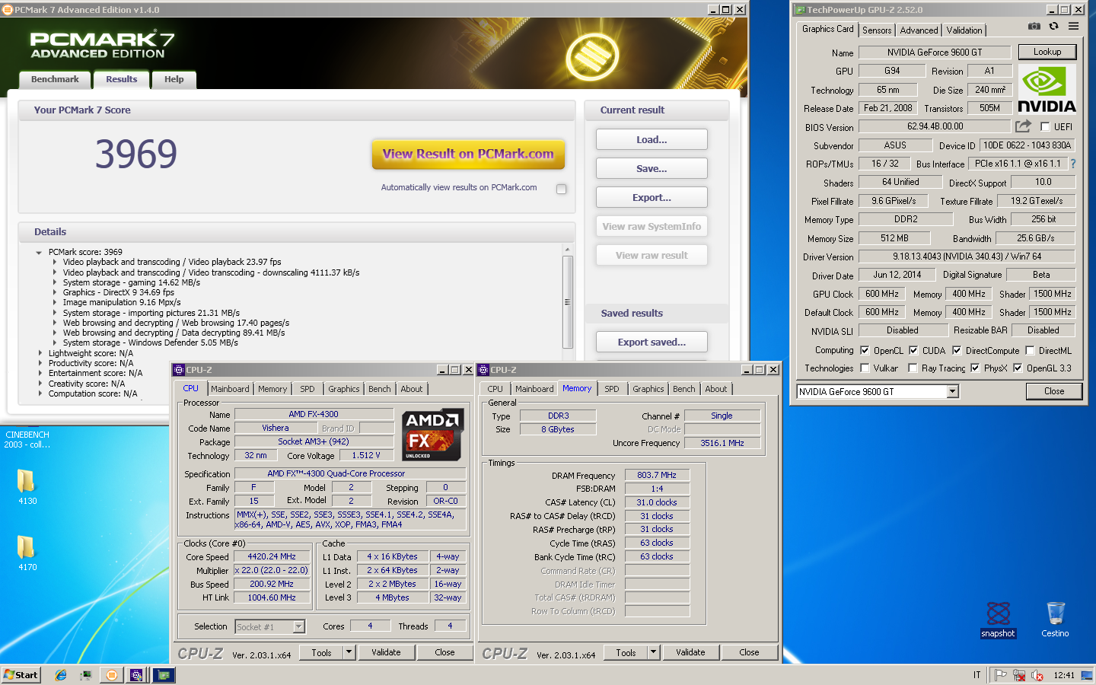Click the Action Center flag tray icon
Screen dimensions: 1096x685
pos(1001,675)
